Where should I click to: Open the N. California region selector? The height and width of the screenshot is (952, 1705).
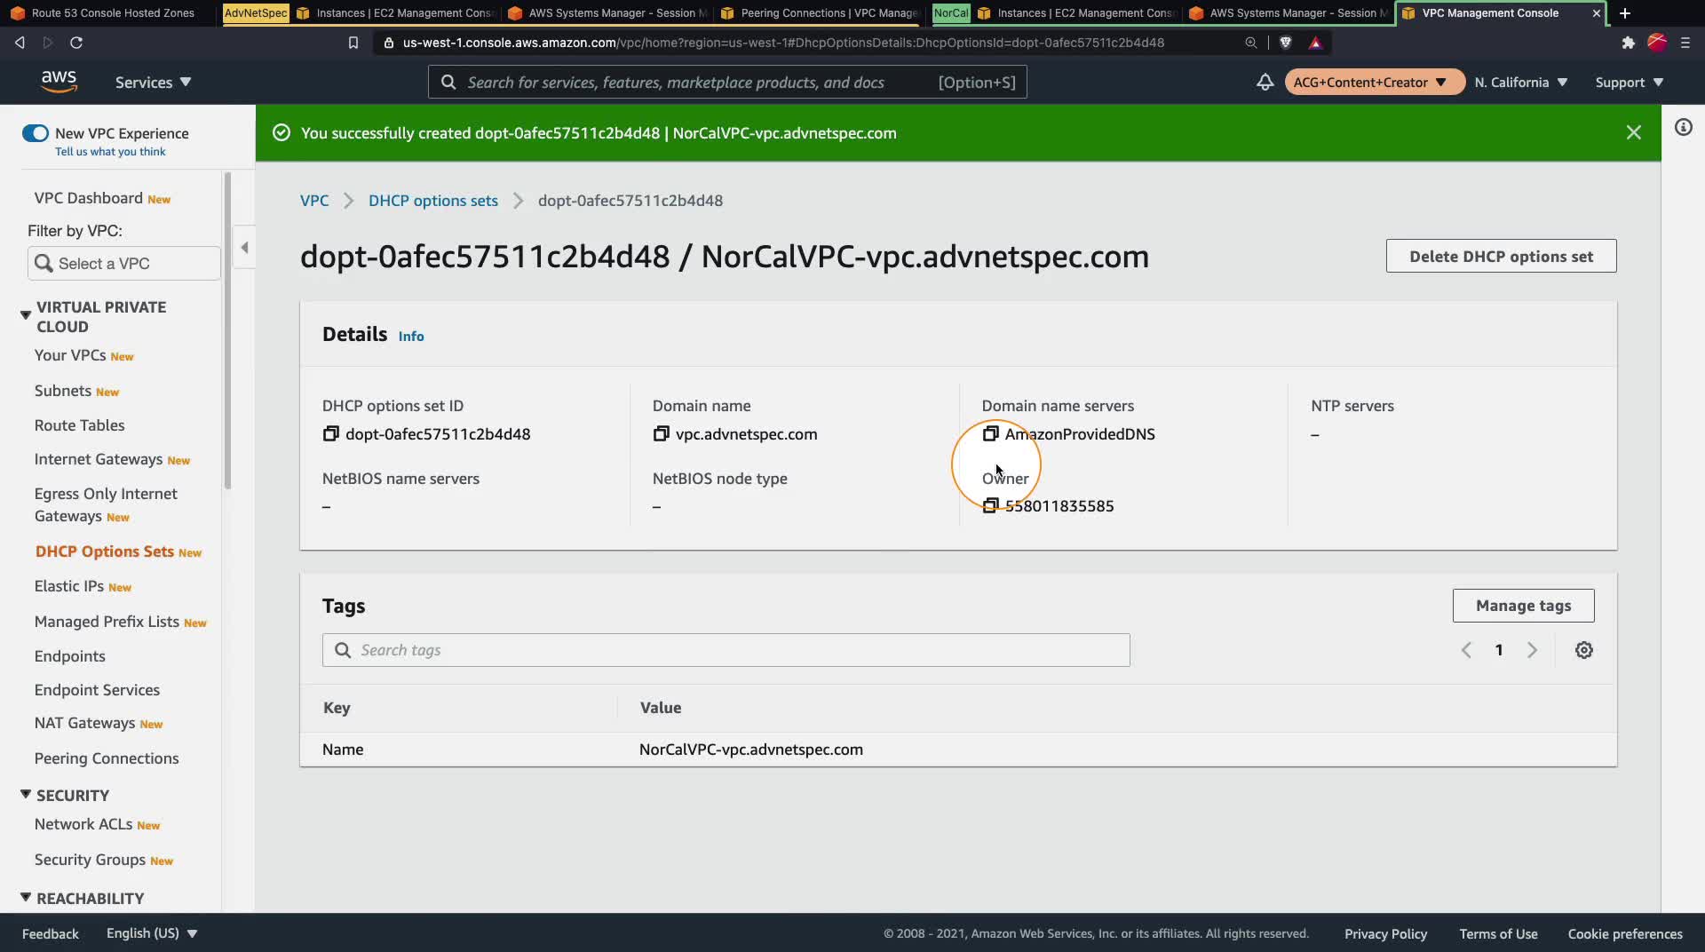pyautogui.click(x=1520, y=82)
